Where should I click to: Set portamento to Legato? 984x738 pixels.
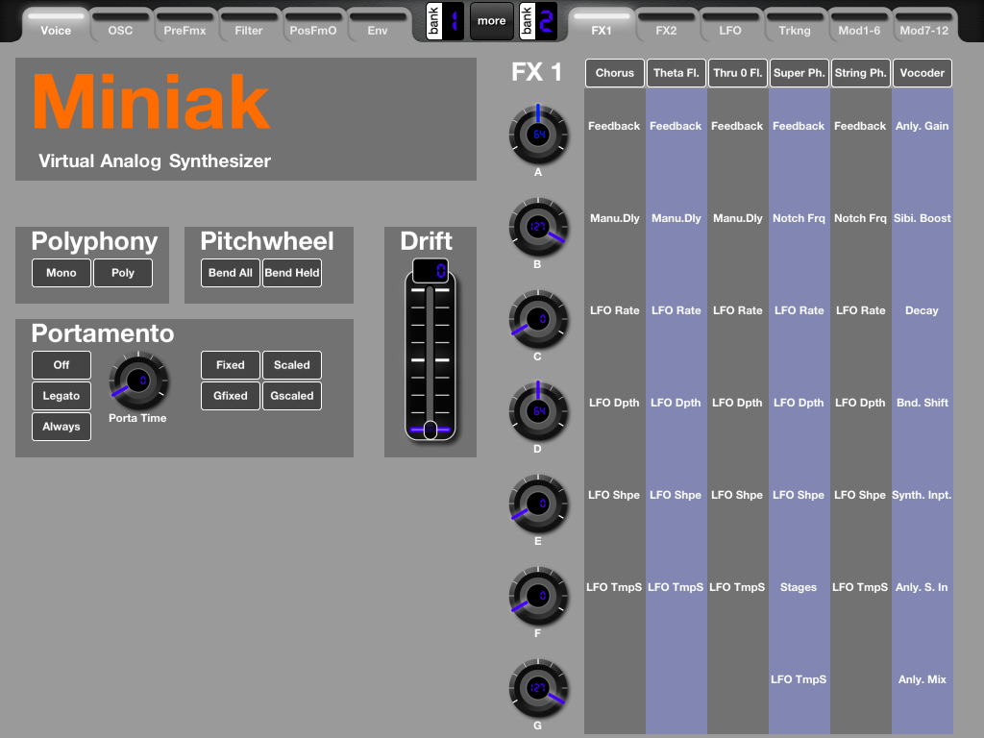[x=61, y=396]
